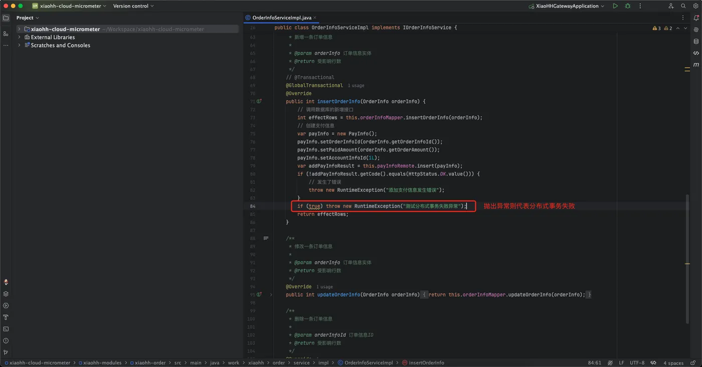This screenshot has width=702, height=367.
Task: Expand folded updateOrderInfo method at line 95
Action: click(x=271, y=295)
